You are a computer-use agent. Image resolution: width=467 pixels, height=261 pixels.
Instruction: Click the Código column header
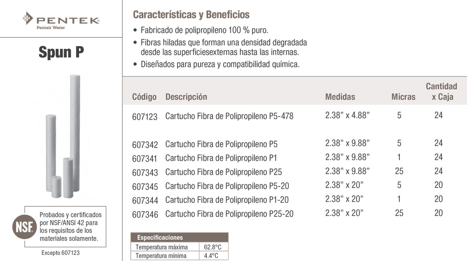(x=144, y=97)
